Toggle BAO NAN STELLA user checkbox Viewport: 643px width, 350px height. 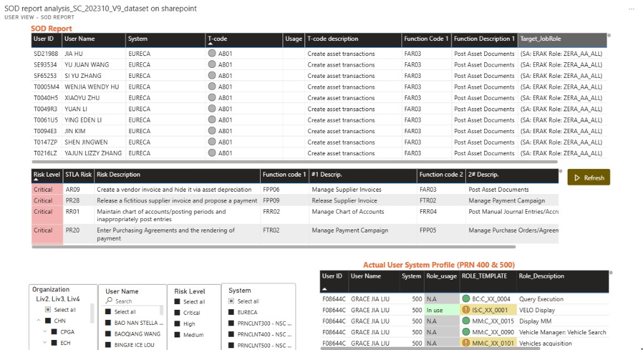click(108, 322)
